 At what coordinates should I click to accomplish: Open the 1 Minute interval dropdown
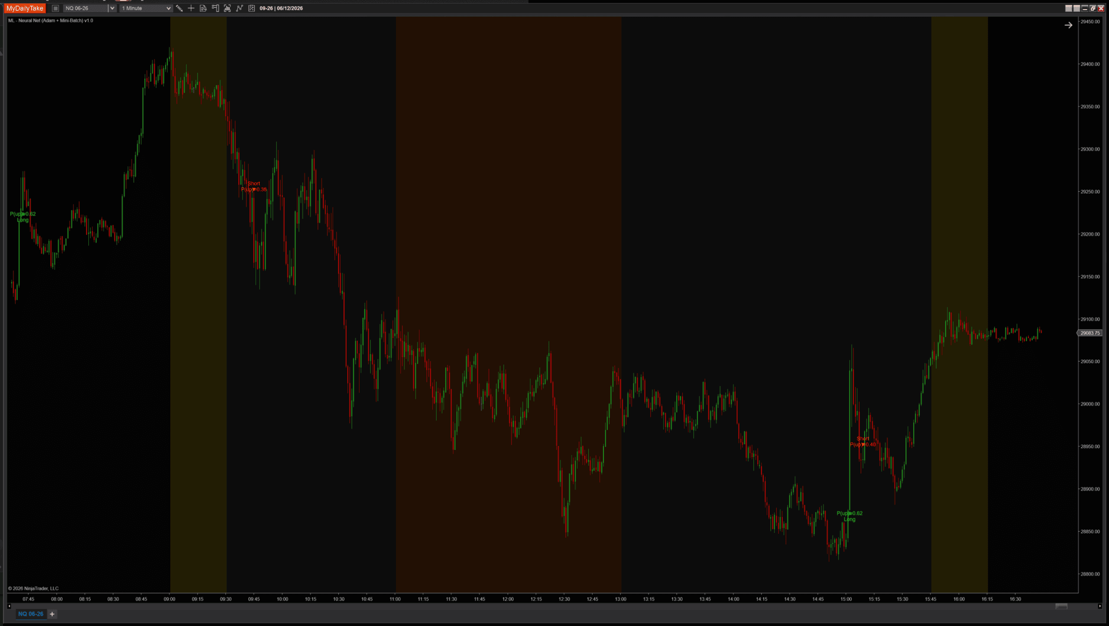tap(146, 8)
